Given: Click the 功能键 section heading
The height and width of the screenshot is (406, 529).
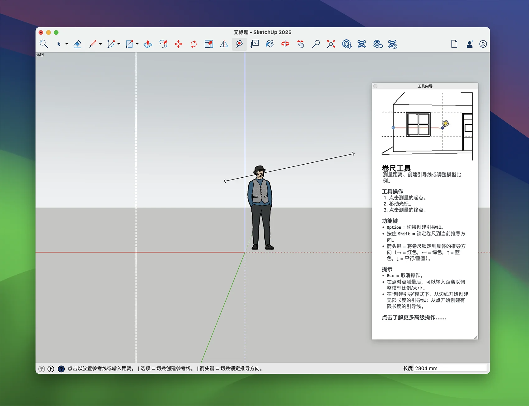Looking at the screenshot, I should click(x=390, y=221).
